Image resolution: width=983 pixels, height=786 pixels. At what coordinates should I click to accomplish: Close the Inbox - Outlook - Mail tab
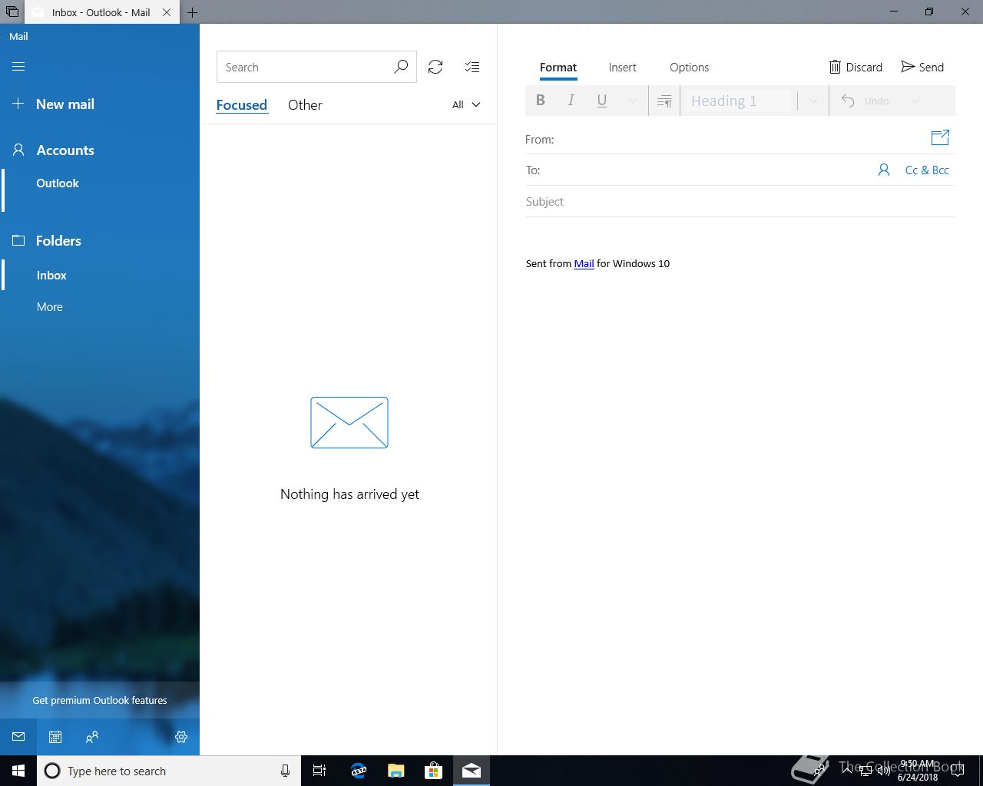point(167,12)
